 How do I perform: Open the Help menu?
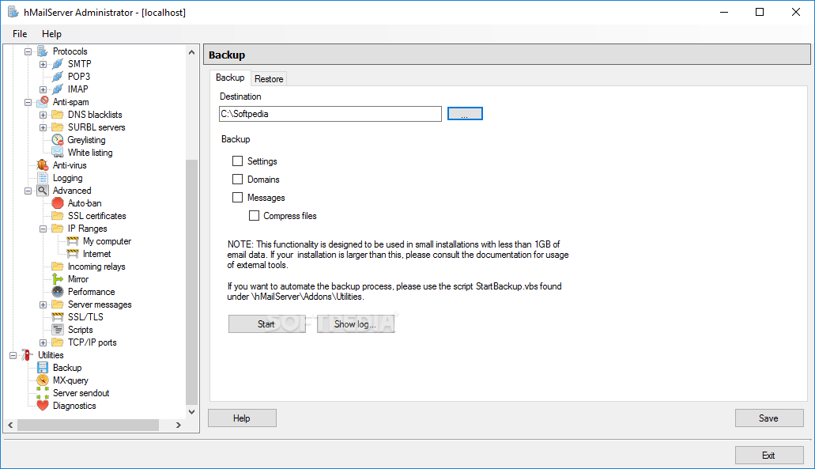pyautogui.click(x=51, y=34)
